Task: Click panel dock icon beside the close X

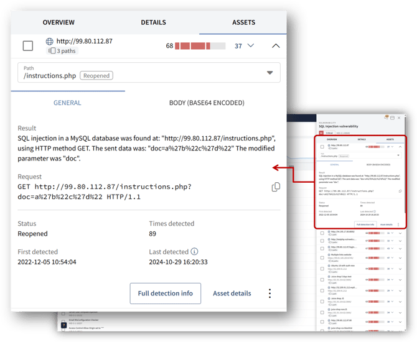Action: coord(392,118)
